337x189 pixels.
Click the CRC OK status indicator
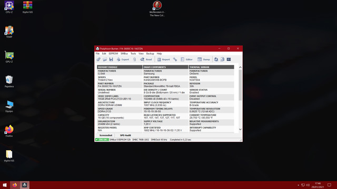point(102,140)
